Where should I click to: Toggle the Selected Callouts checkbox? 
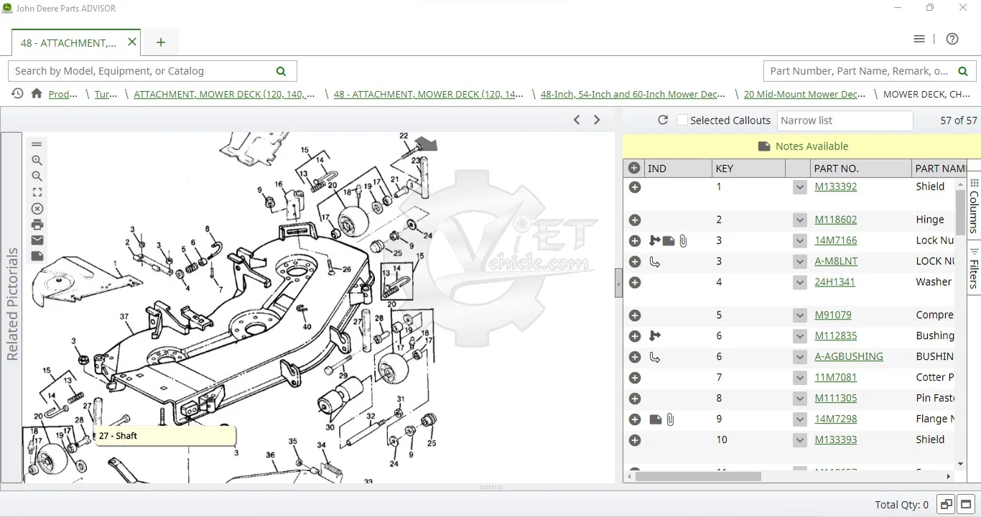pos(682,120)
